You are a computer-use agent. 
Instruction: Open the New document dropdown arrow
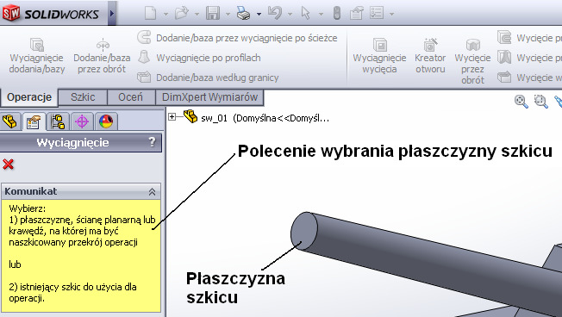point(165,15)
